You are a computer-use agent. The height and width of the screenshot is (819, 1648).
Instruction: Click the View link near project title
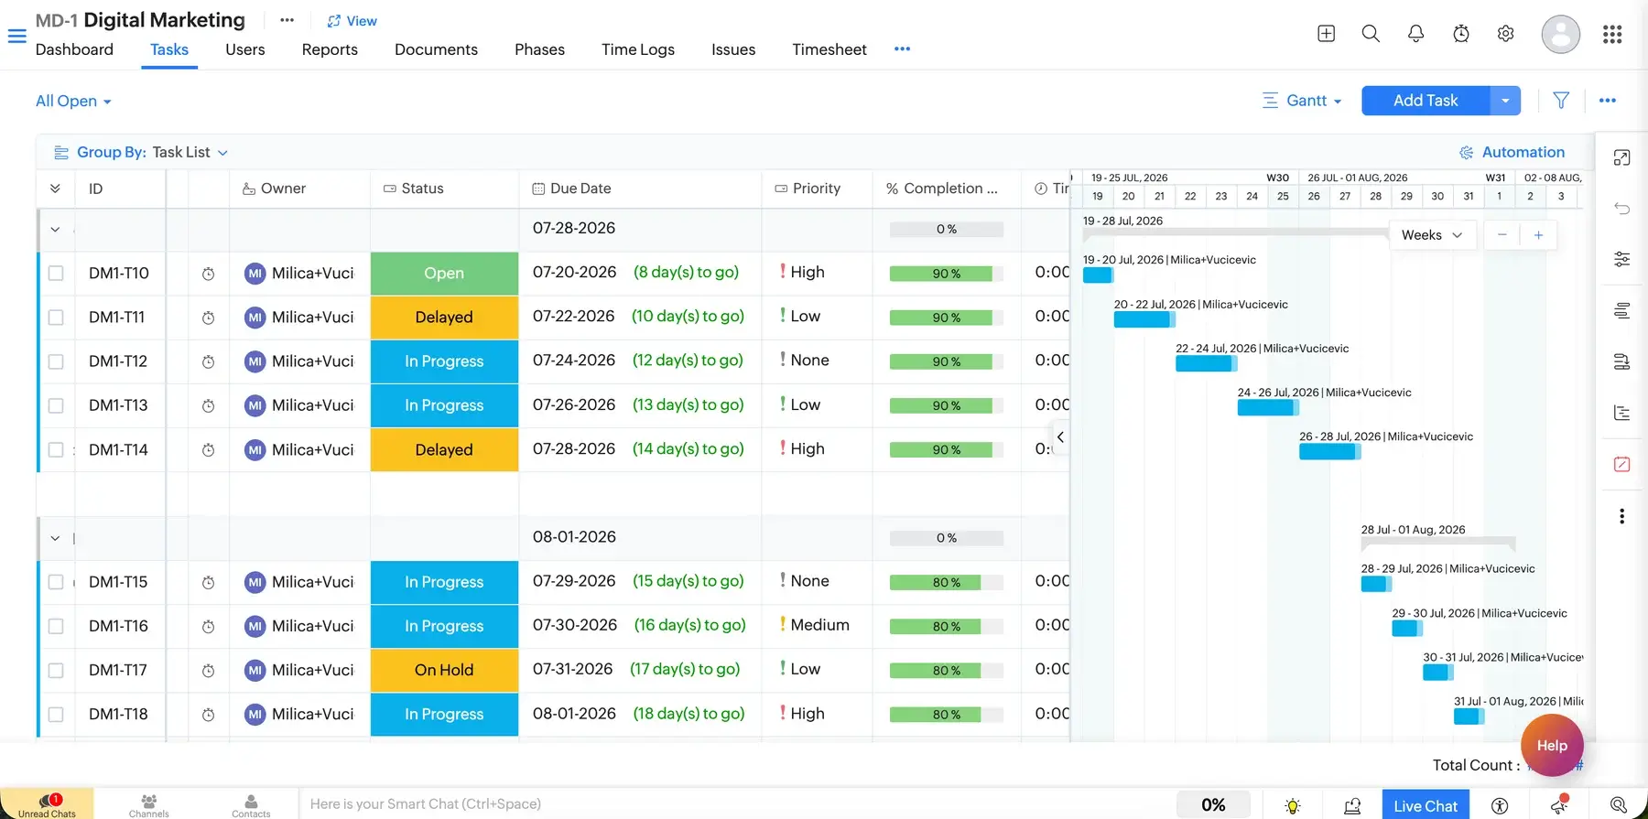pos(352,21)
